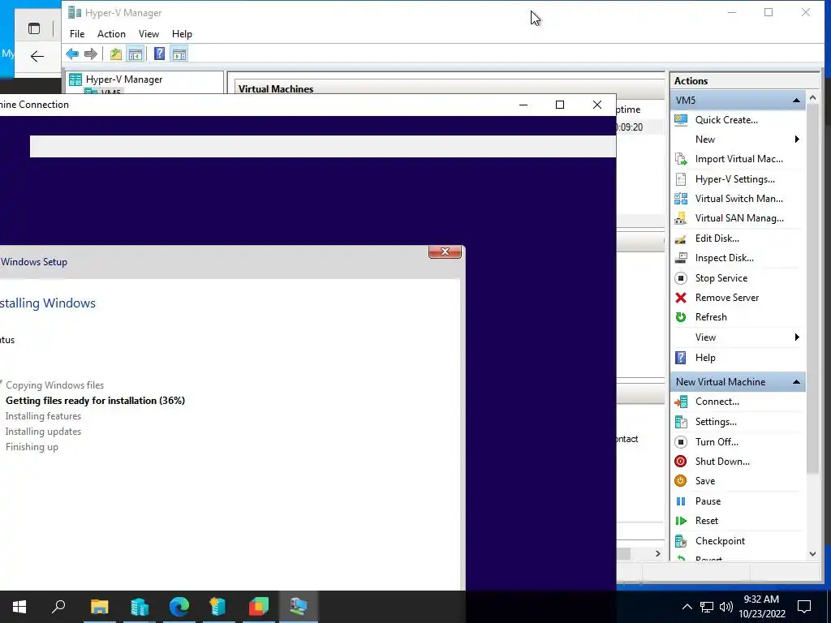Screen dimensions: 831x623
Task: Open the Action menu
Action: click(x=111, y=34)
